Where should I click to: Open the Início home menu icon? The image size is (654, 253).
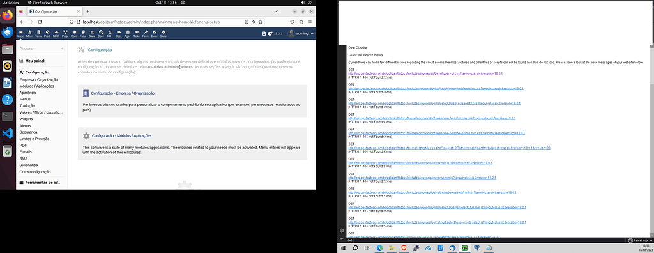coord(20,34)
